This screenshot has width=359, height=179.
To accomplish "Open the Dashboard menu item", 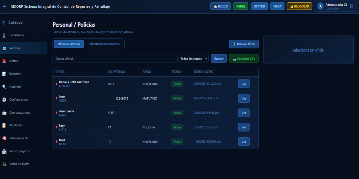I will click(x=23, y=23).
